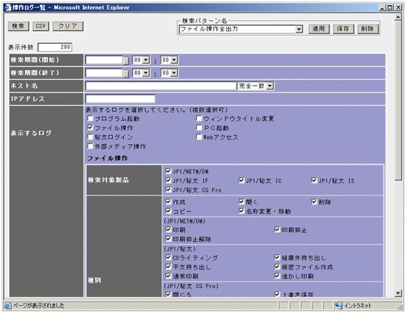407x314 pixels.
Task: Uncheck the ファイル操作 log checkbox
Action: pos(90,127)
